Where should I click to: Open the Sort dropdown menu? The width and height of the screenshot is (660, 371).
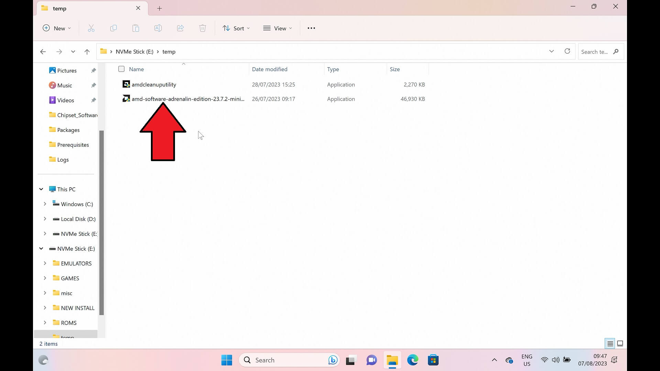(236, 28)
